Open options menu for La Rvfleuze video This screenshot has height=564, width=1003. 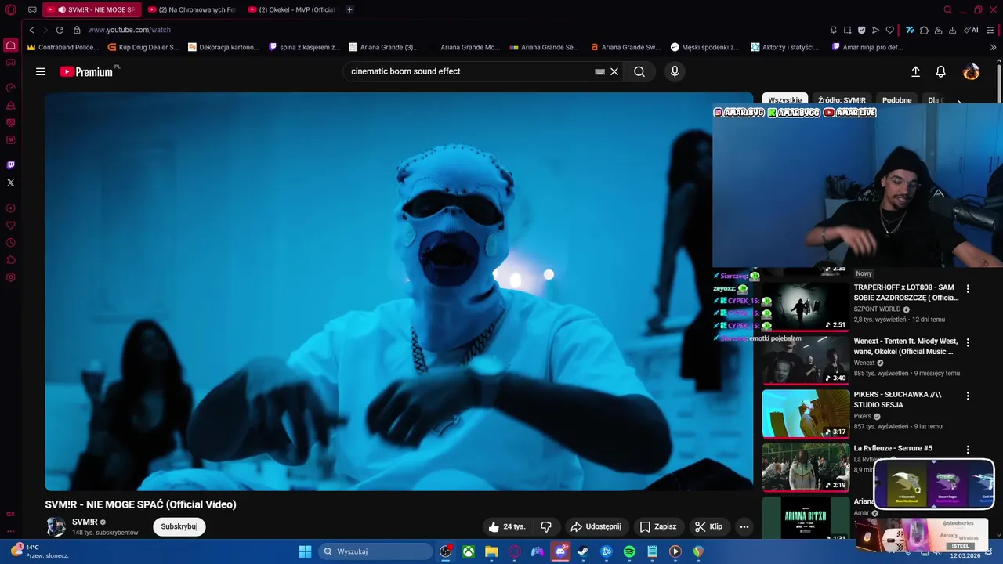pyautogui.click(x=968, y=450)
